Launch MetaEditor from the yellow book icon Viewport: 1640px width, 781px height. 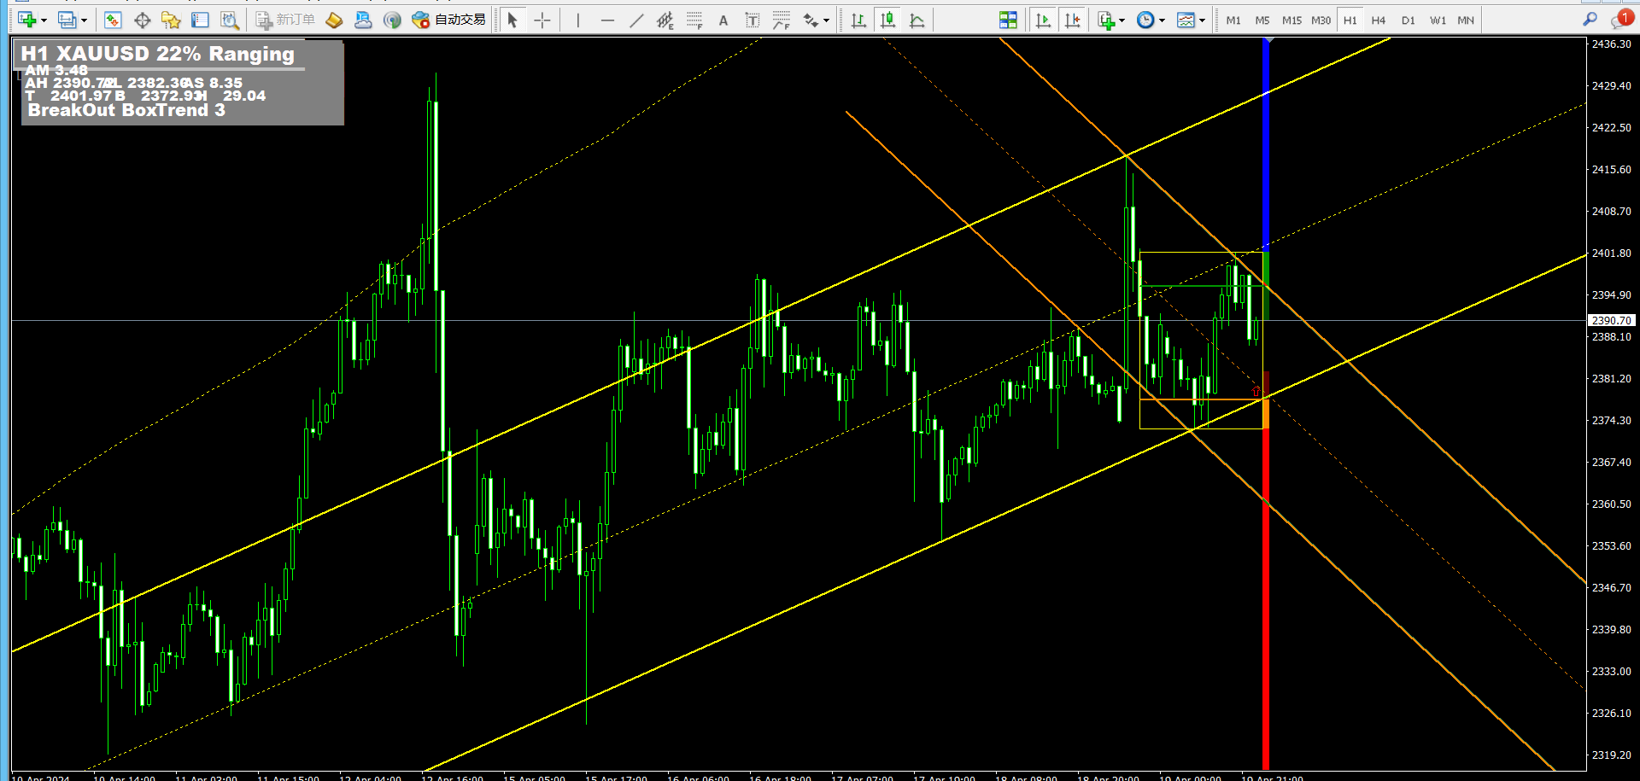[334, 20]
